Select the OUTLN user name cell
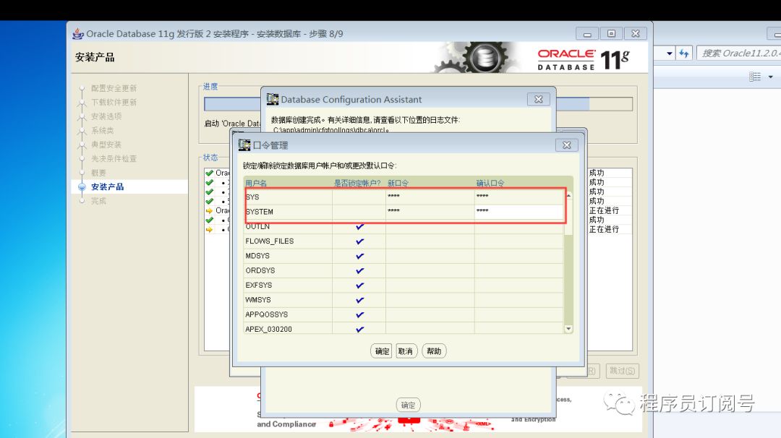 point(288,226)
